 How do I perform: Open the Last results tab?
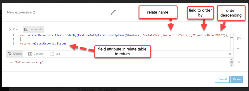[x=34, y=29]
